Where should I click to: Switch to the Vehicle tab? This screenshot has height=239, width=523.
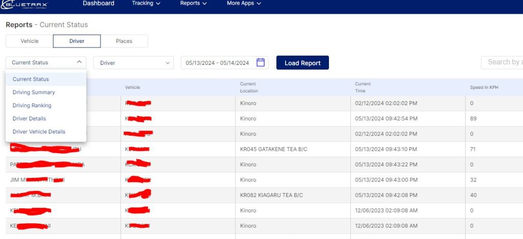(x=29, y=41)
